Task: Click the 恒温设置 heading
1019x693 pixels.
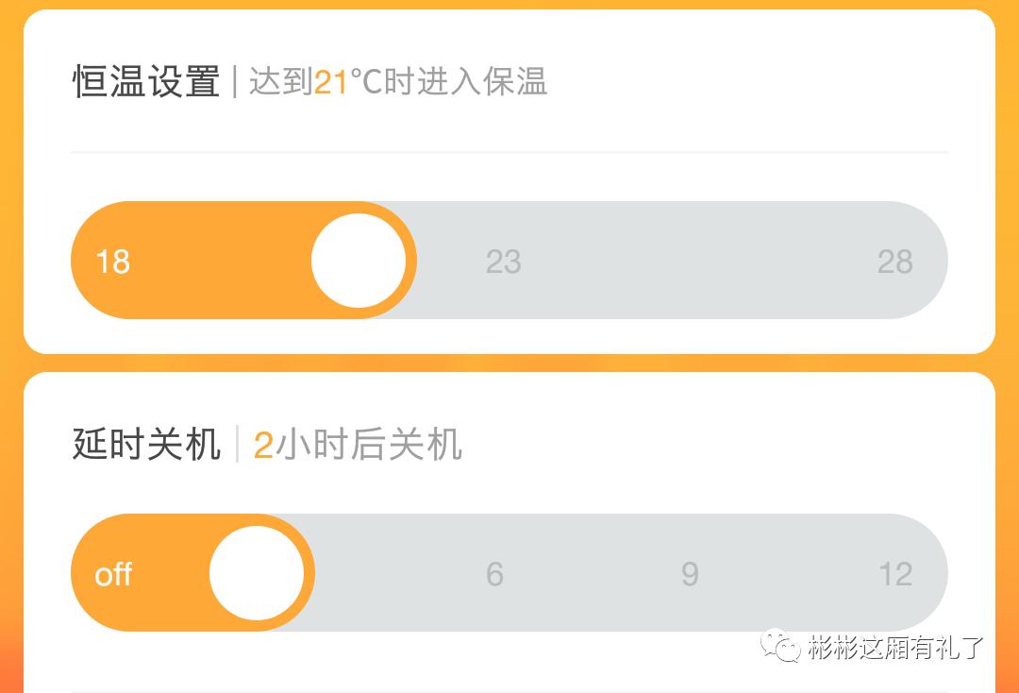Action: [146, 82]
